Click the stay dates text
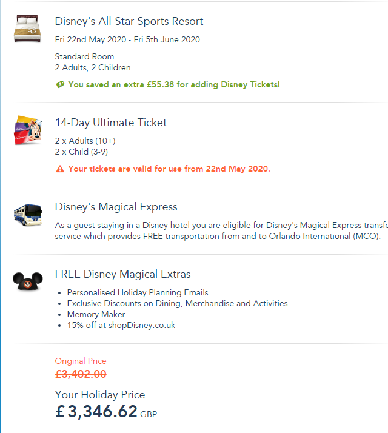Viewport: 388px width, 433px height. tap(127, 40)
